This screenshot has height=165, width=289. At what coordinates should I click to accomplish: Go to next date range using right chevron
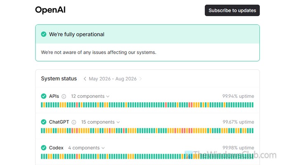[140, 79]
